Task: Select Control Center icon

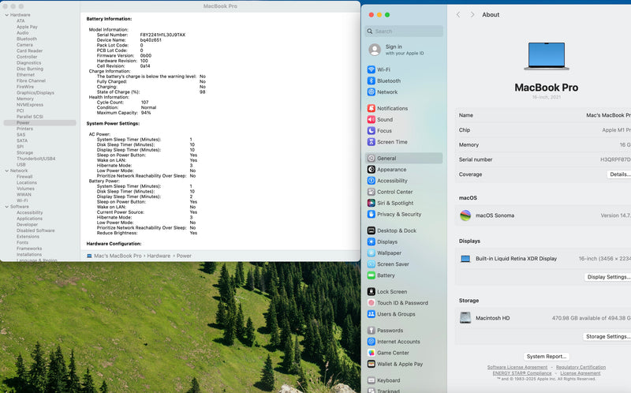Action: (371, 192)
